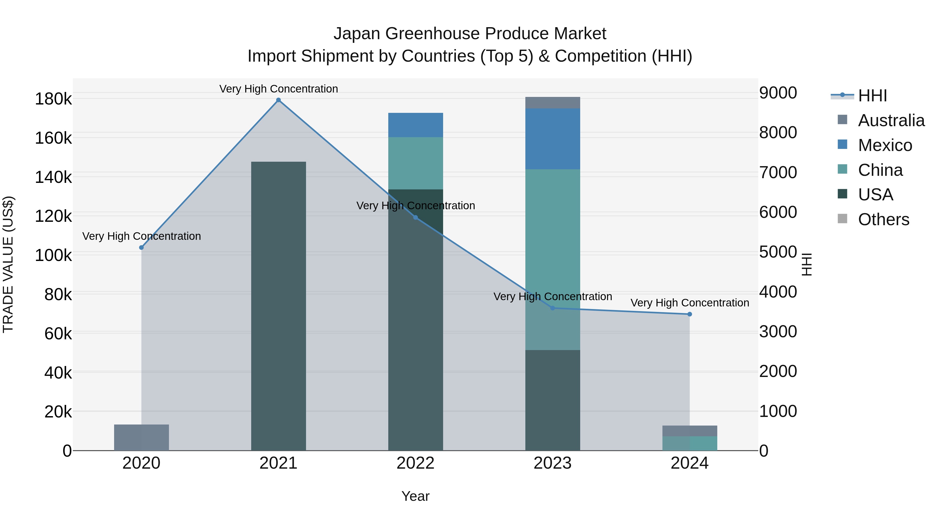Click Very High Concentration label near 2023
The height and width of the screenshot is (529, 940).
[x=553, y=297]
